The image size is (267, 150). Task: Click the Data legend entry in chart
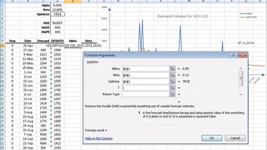(x=246, y=13)
